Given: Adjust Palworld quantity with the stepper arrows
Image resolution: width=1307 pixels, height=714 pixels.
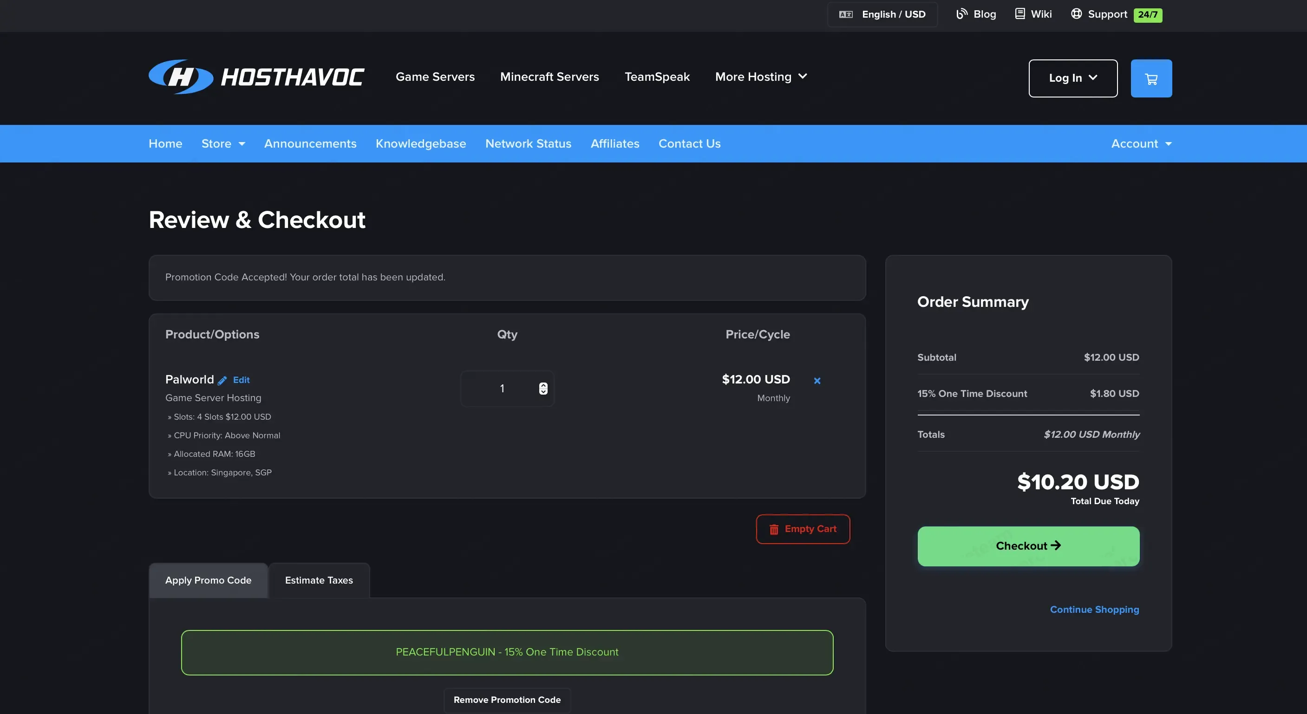Looking at the screenshot, I should click(543, 389).
